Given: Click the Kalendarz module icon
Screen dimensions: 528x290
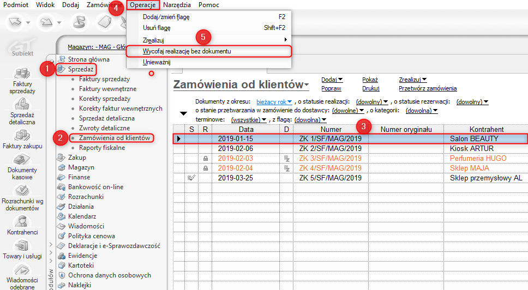Looking at the screenshot, I should click(61, 216).
